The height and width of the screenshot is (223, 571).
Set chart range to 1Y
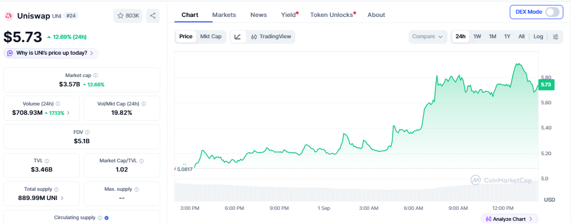coord(507,37)
